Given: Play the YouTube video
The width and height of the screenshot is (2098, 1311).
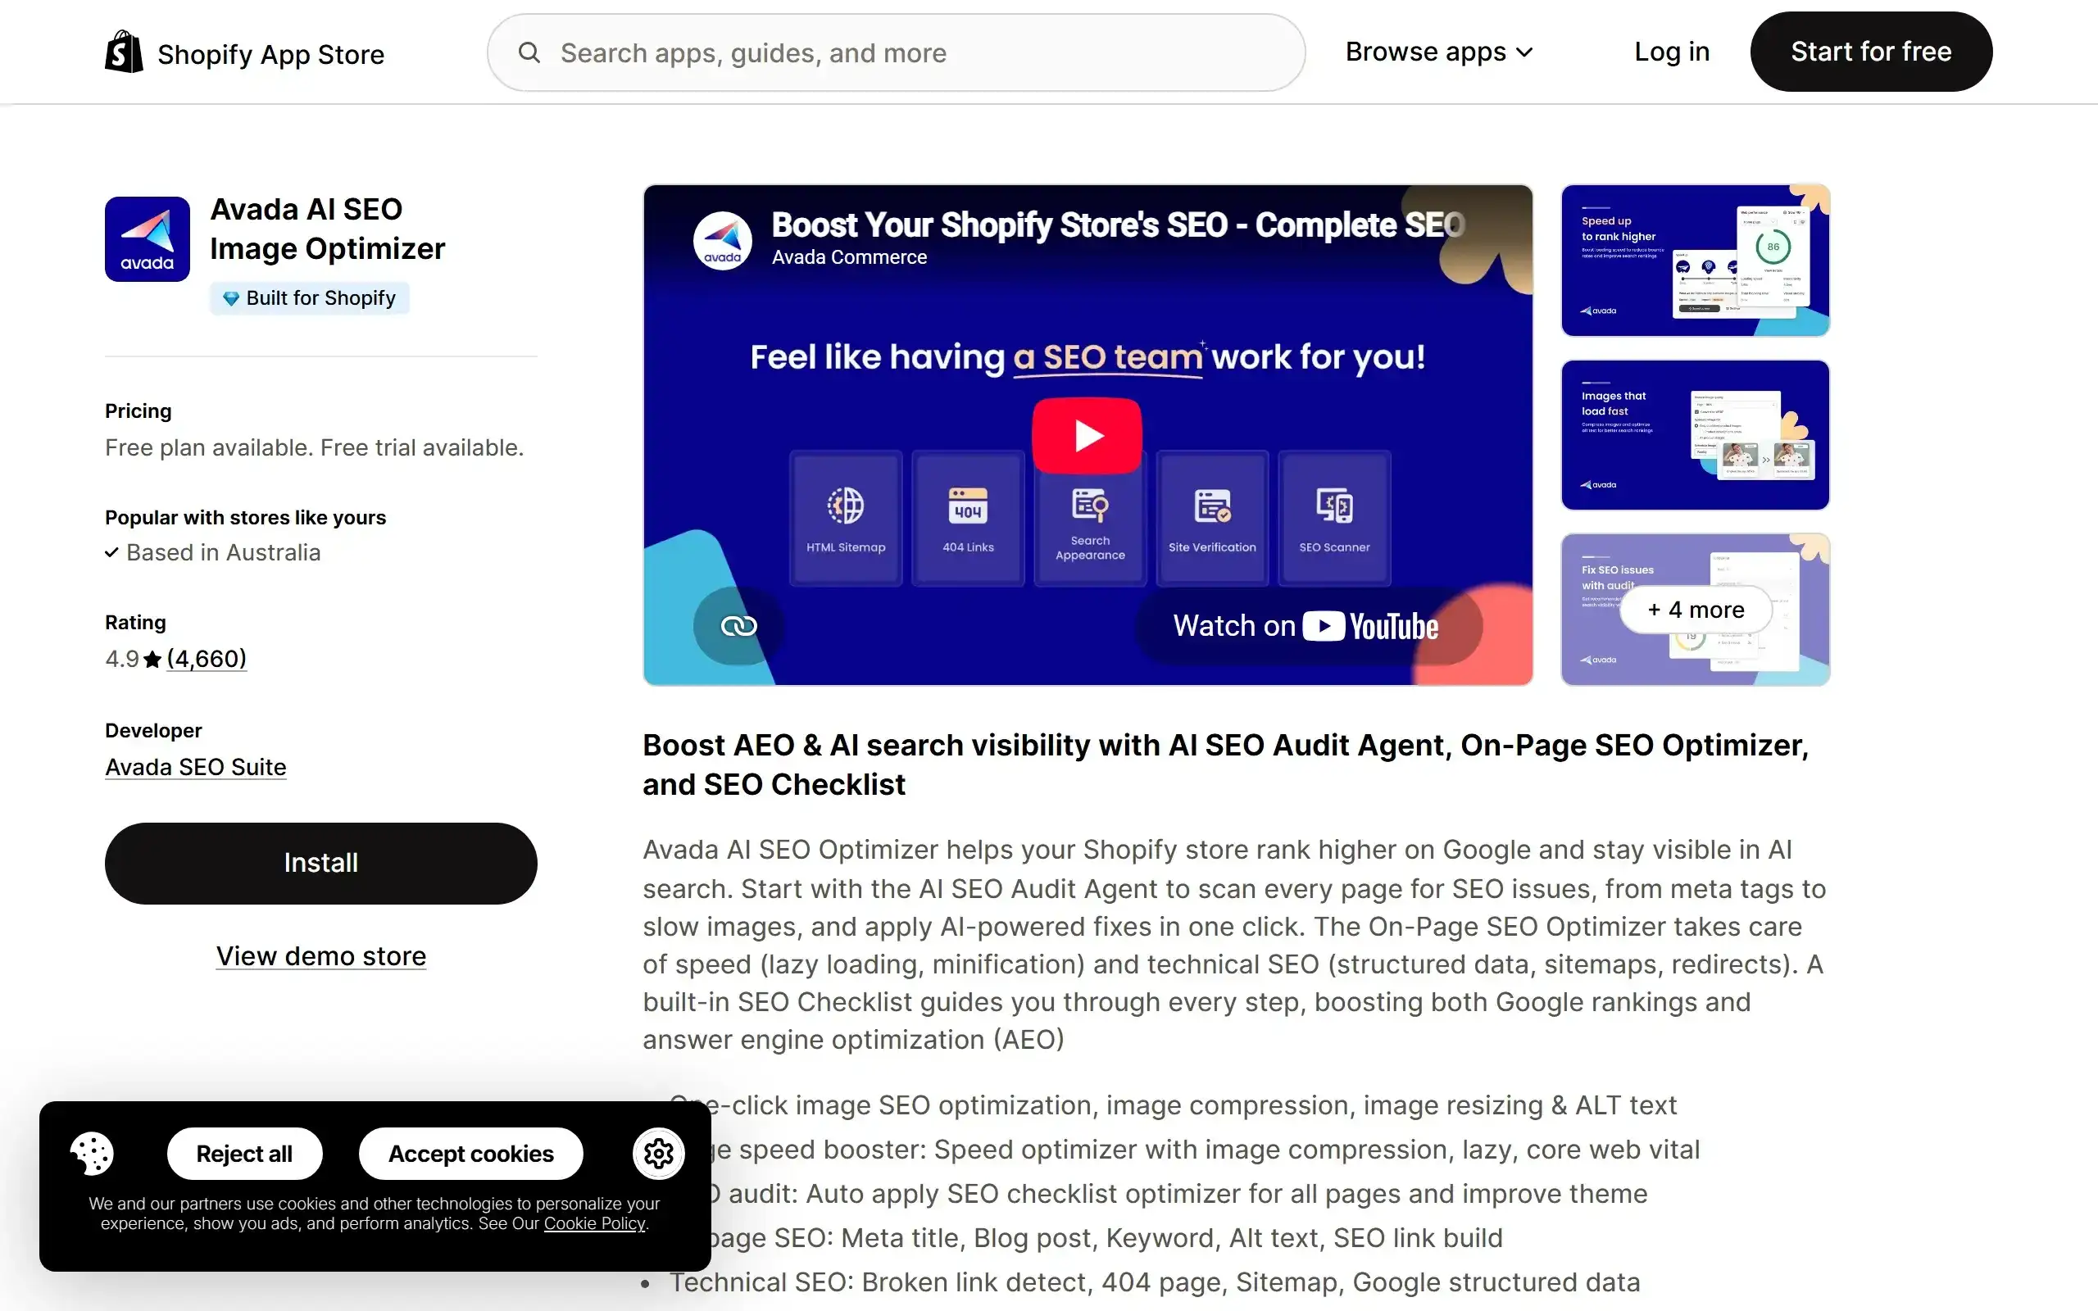Looking at the screenshot, I should point(1088,435).
